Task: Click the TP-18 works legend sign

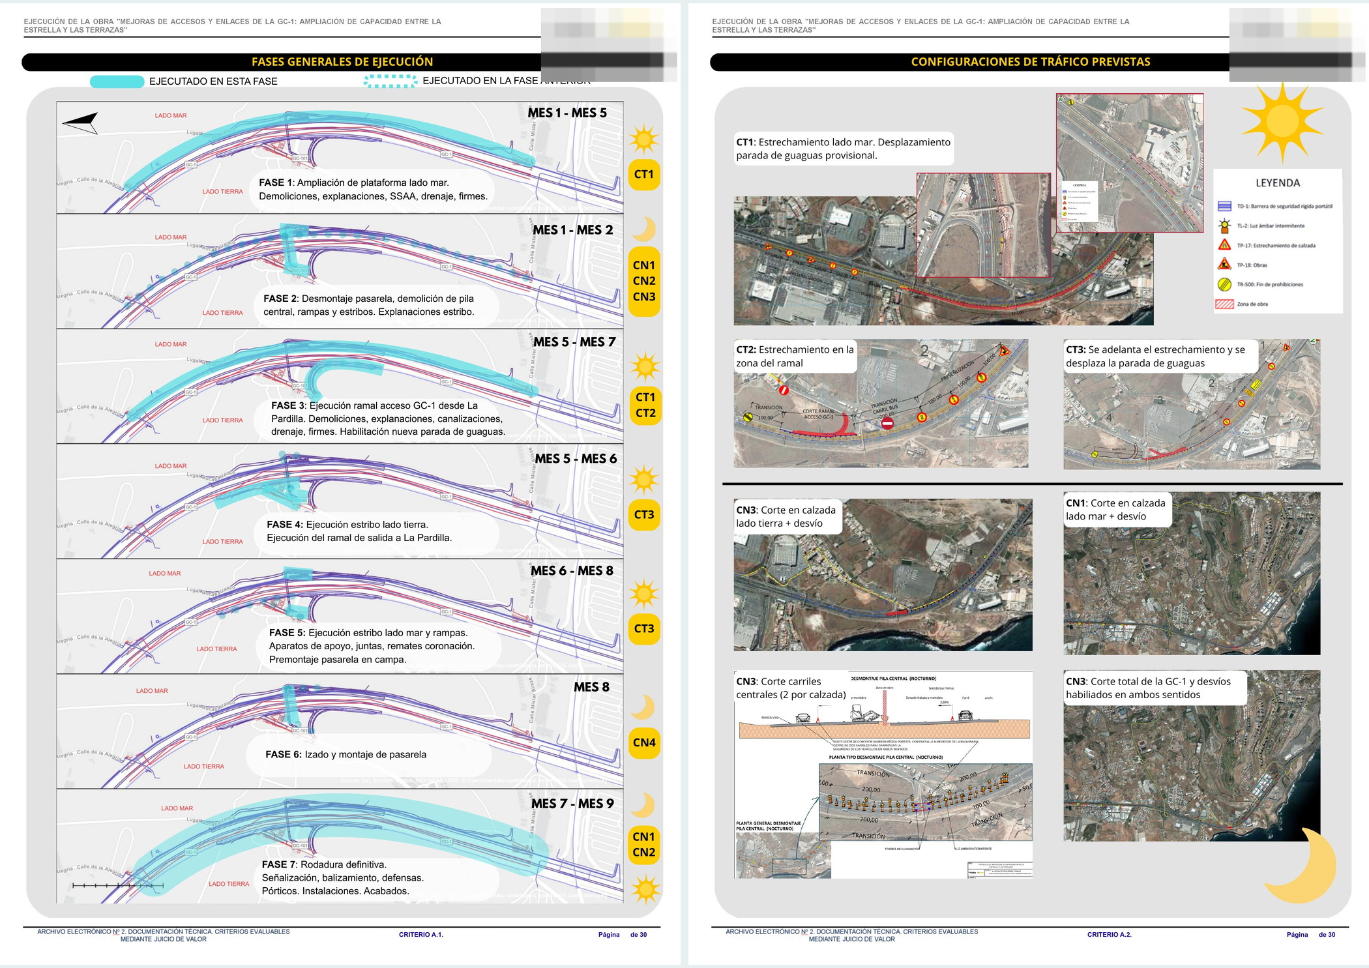Action: [x=1224, y=265]
